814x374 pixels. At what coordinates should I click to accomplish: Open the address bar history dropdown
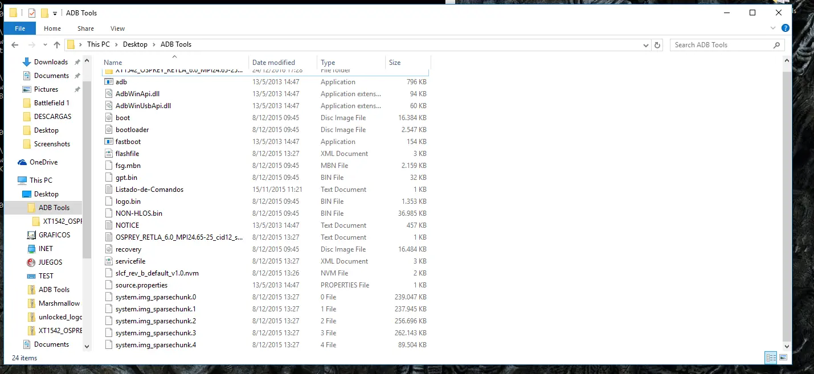click(646, 45)
